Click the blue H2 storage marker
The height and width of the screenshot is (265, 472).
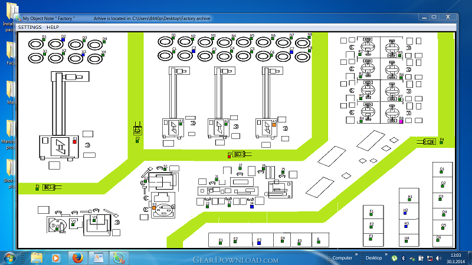click(x=405, y=213)
